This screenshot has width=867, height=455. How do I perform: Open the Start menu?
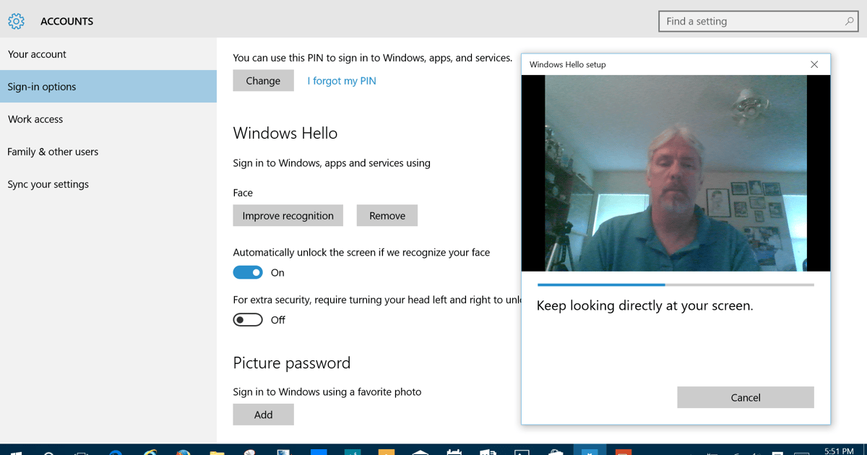[x=14, y=449]
